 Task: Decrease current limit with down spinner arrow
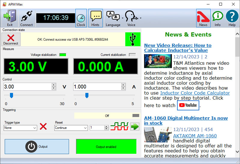(123, 88)
